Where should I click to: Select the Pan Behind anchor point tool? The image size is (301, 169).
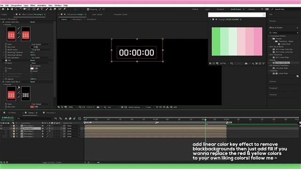tap(29, 9)
